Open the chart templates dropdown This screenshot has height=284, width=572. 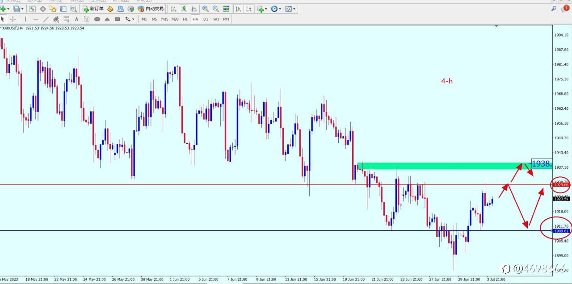290,8
